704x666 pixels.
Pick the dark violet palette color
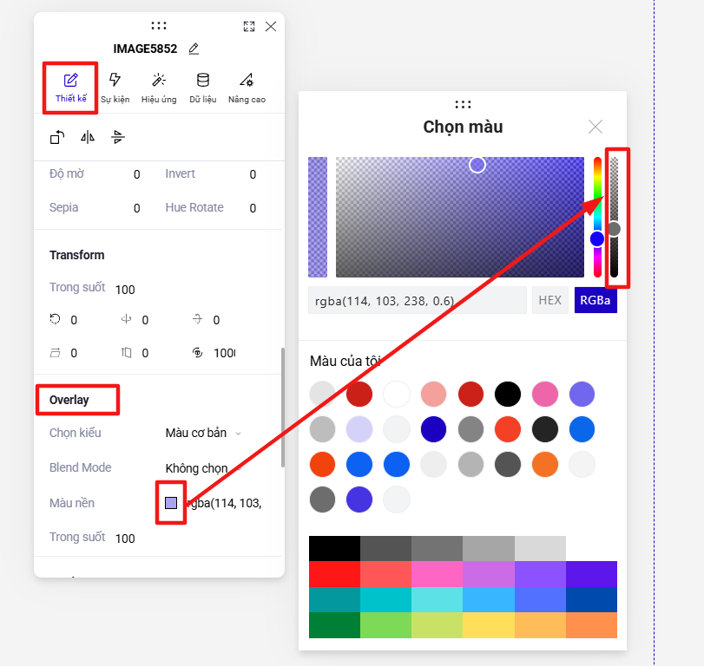point(591,573)
